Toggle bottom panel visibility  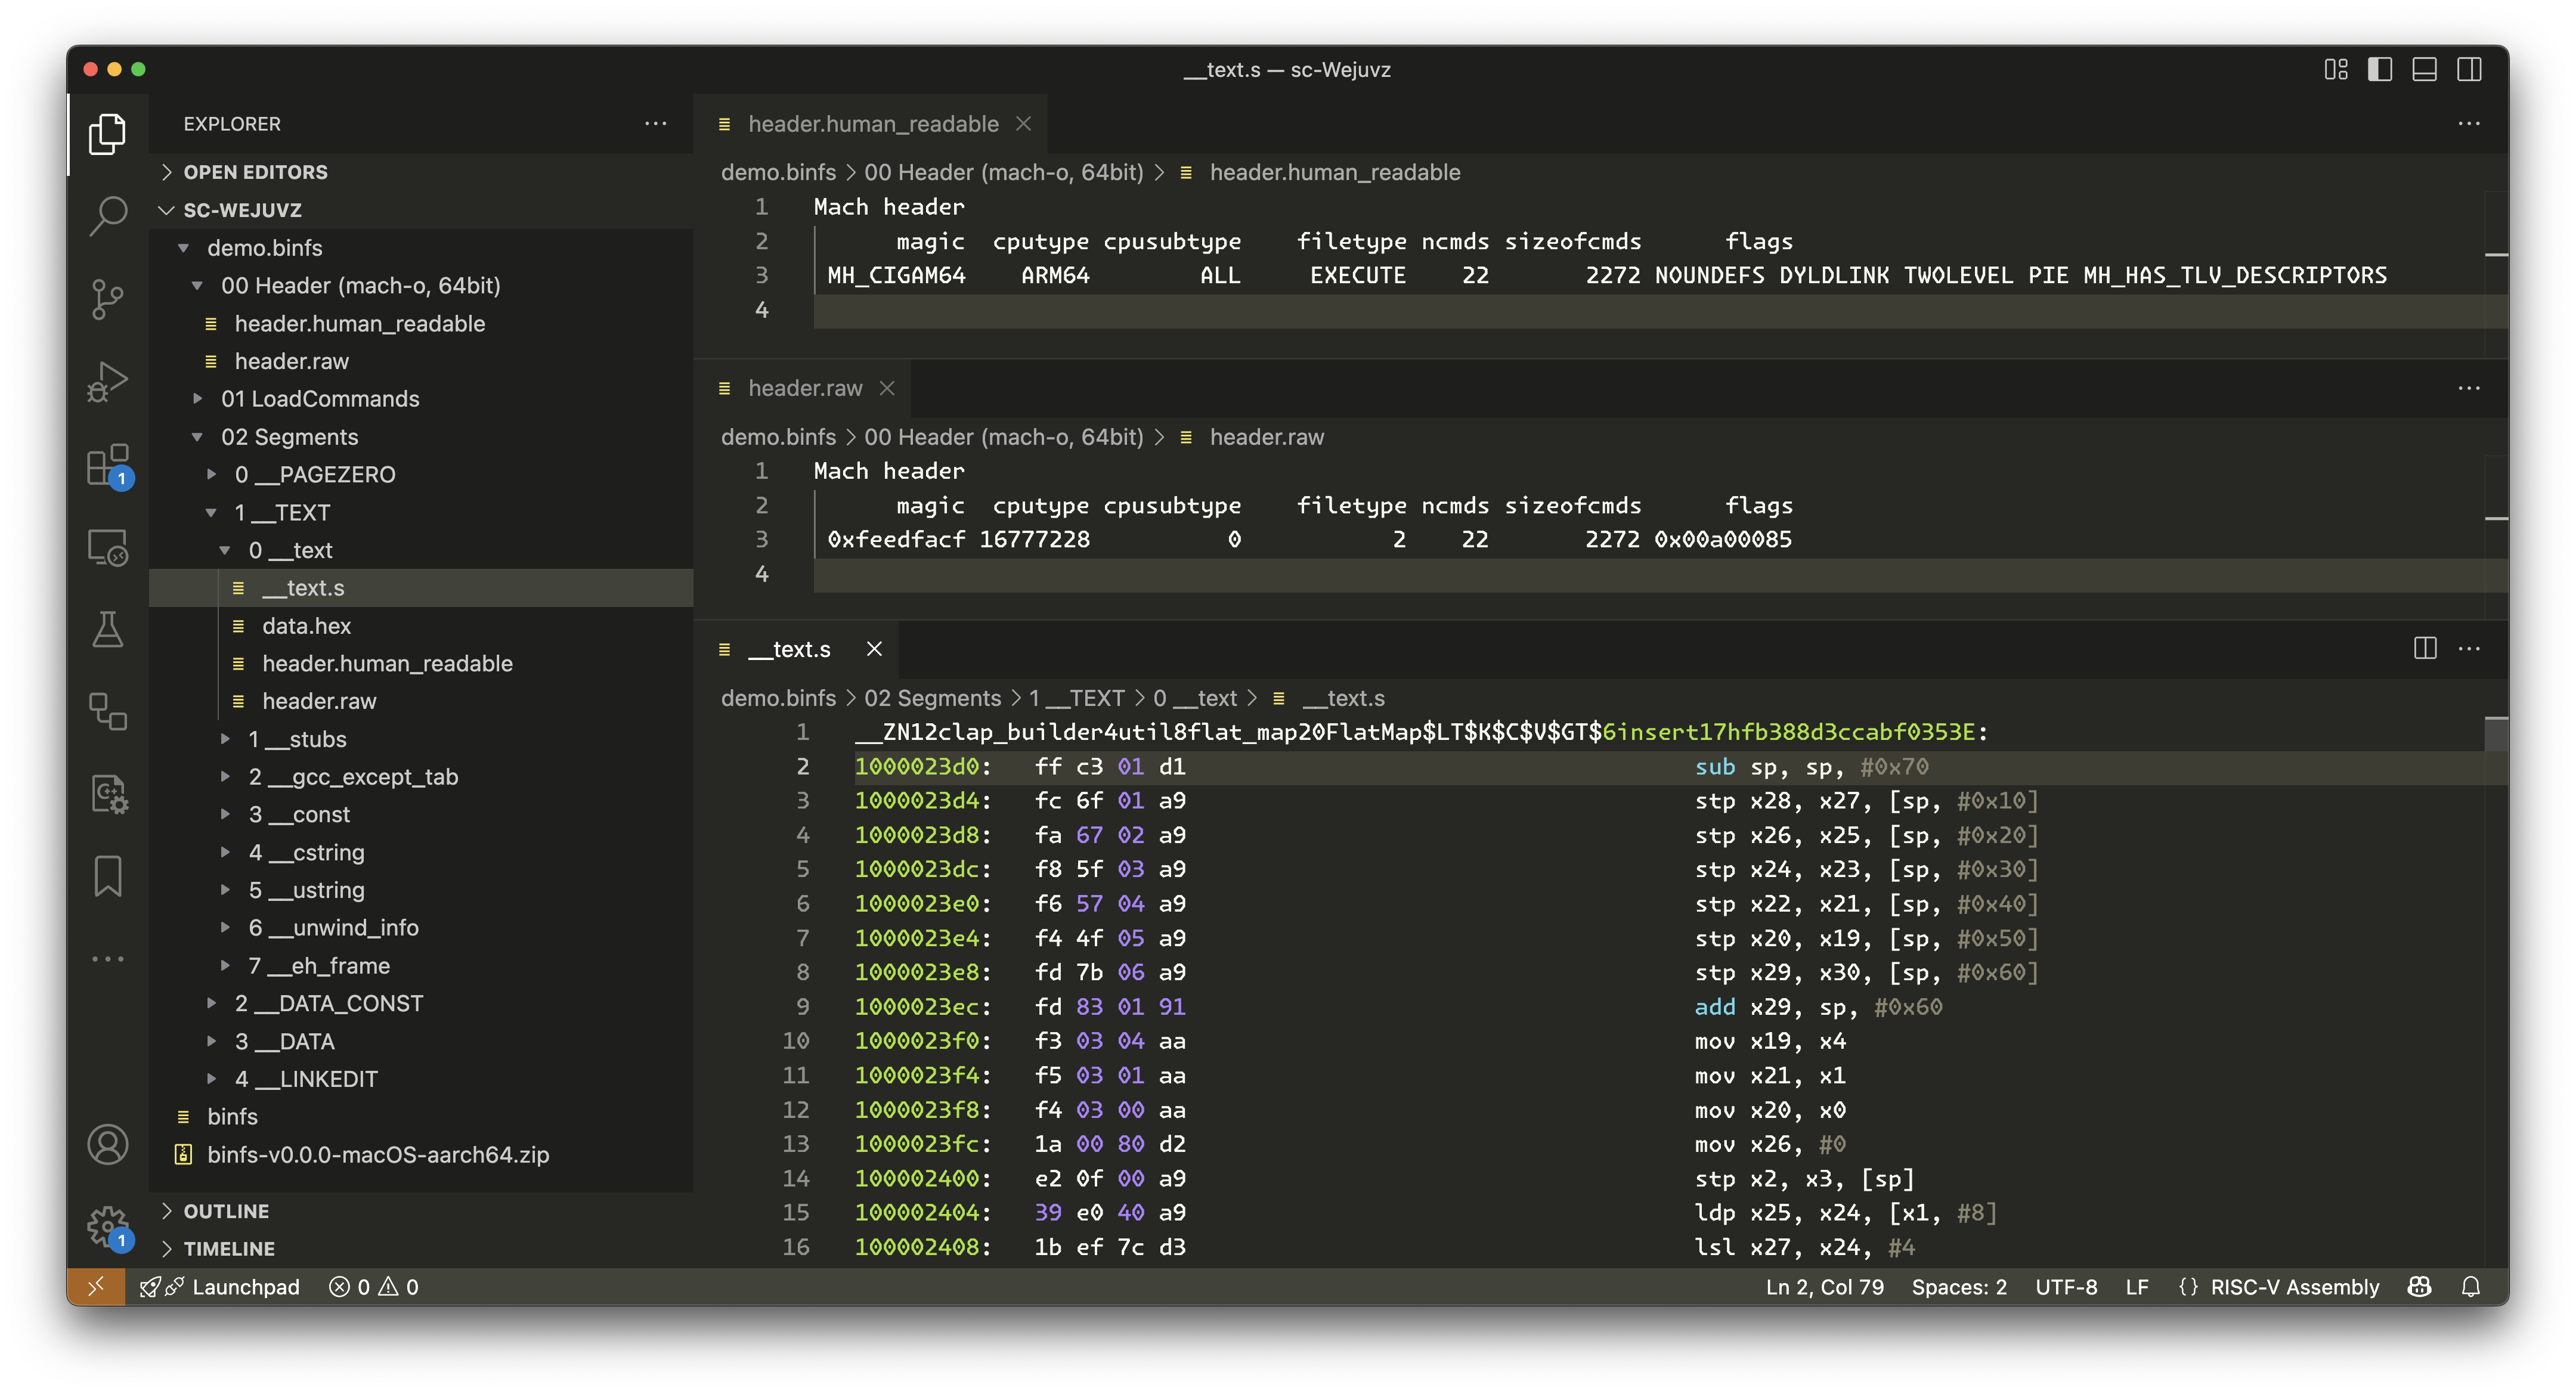(x=2424, y=69)
